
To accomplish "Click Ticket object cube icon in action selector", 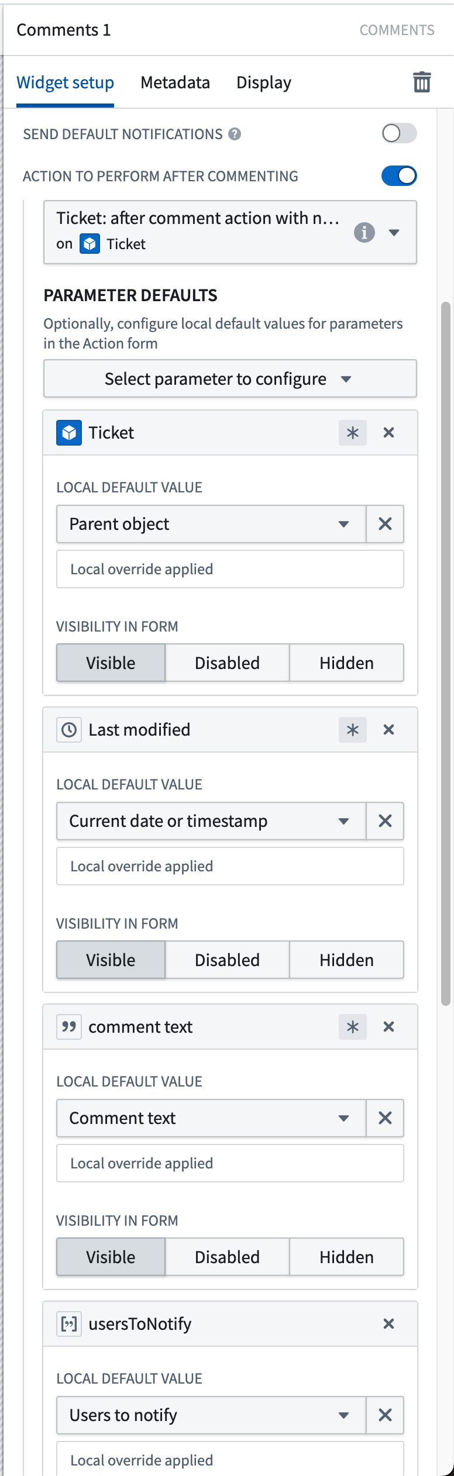I will click(x=90, y=243).
